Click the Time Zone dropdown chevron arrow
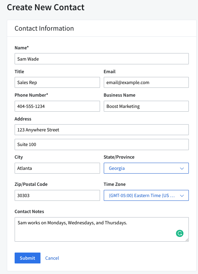 pos(182,196)
